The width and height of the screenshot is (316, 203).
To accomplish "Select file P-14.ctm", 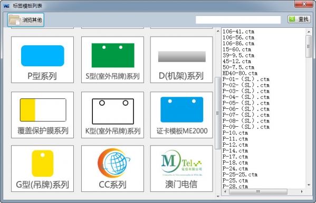I will [235, 151].
